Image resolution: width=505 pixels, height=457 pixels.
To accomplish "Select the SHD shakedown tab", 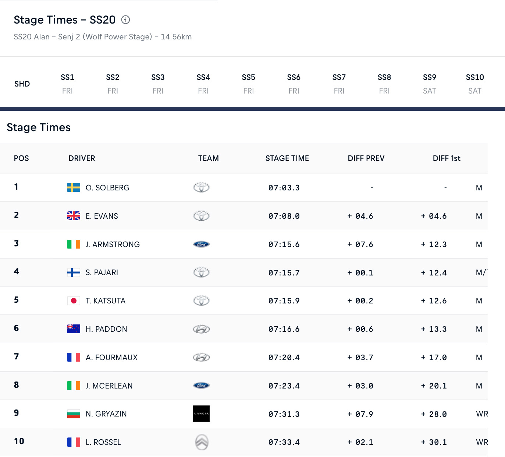I will (22, 84).
